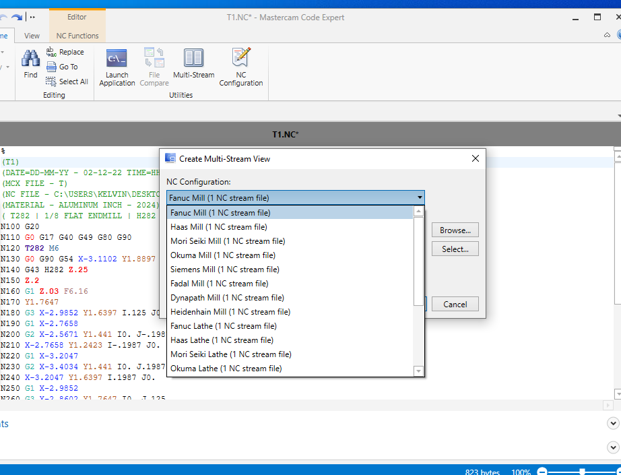Pick Heidenhain Mill option in list
The height and width of the screenshot is (475, 621).
[230, 312]
